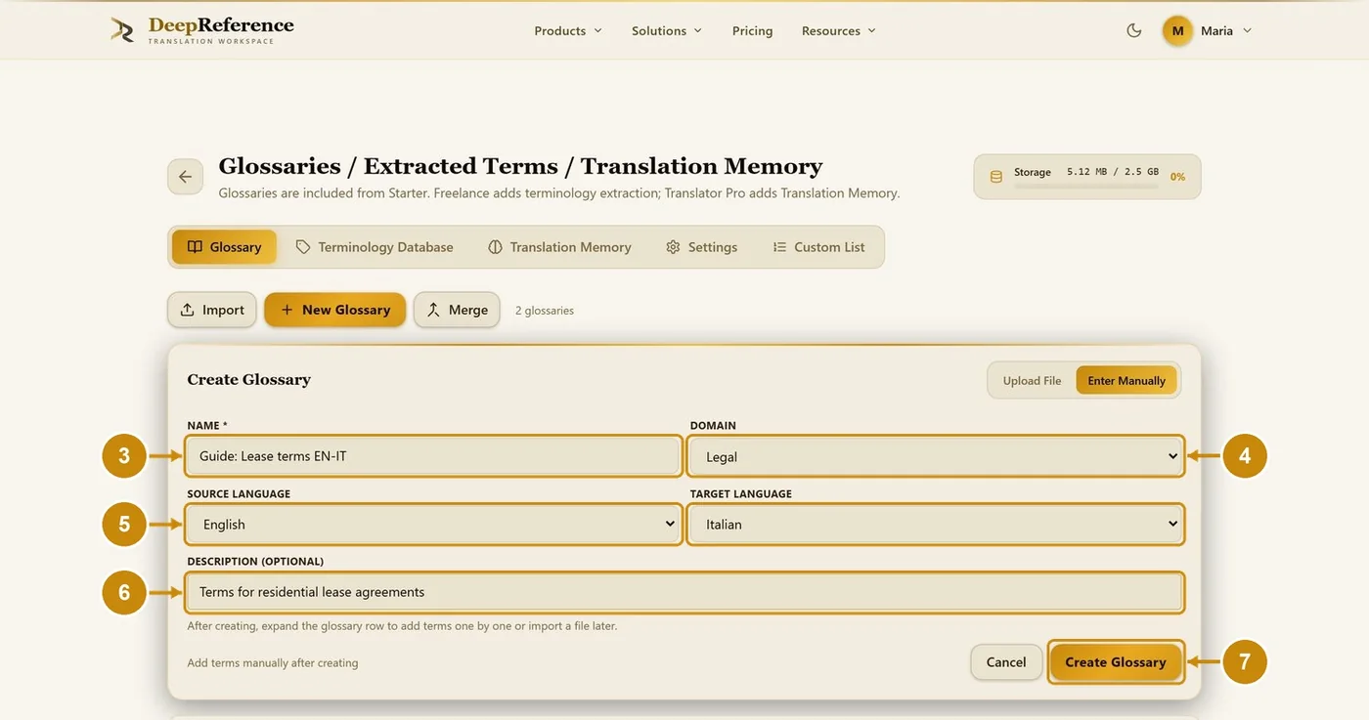Cancel the glossary creation
Viewport: 1369px width, 720px height.
tap(1005, 662)
